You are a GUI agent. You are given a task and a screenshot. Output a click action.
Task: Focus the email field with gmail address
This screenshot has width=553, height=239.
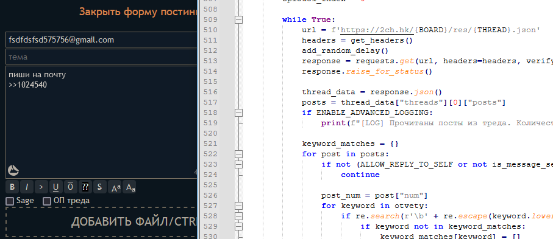click(x=102, y=40)
